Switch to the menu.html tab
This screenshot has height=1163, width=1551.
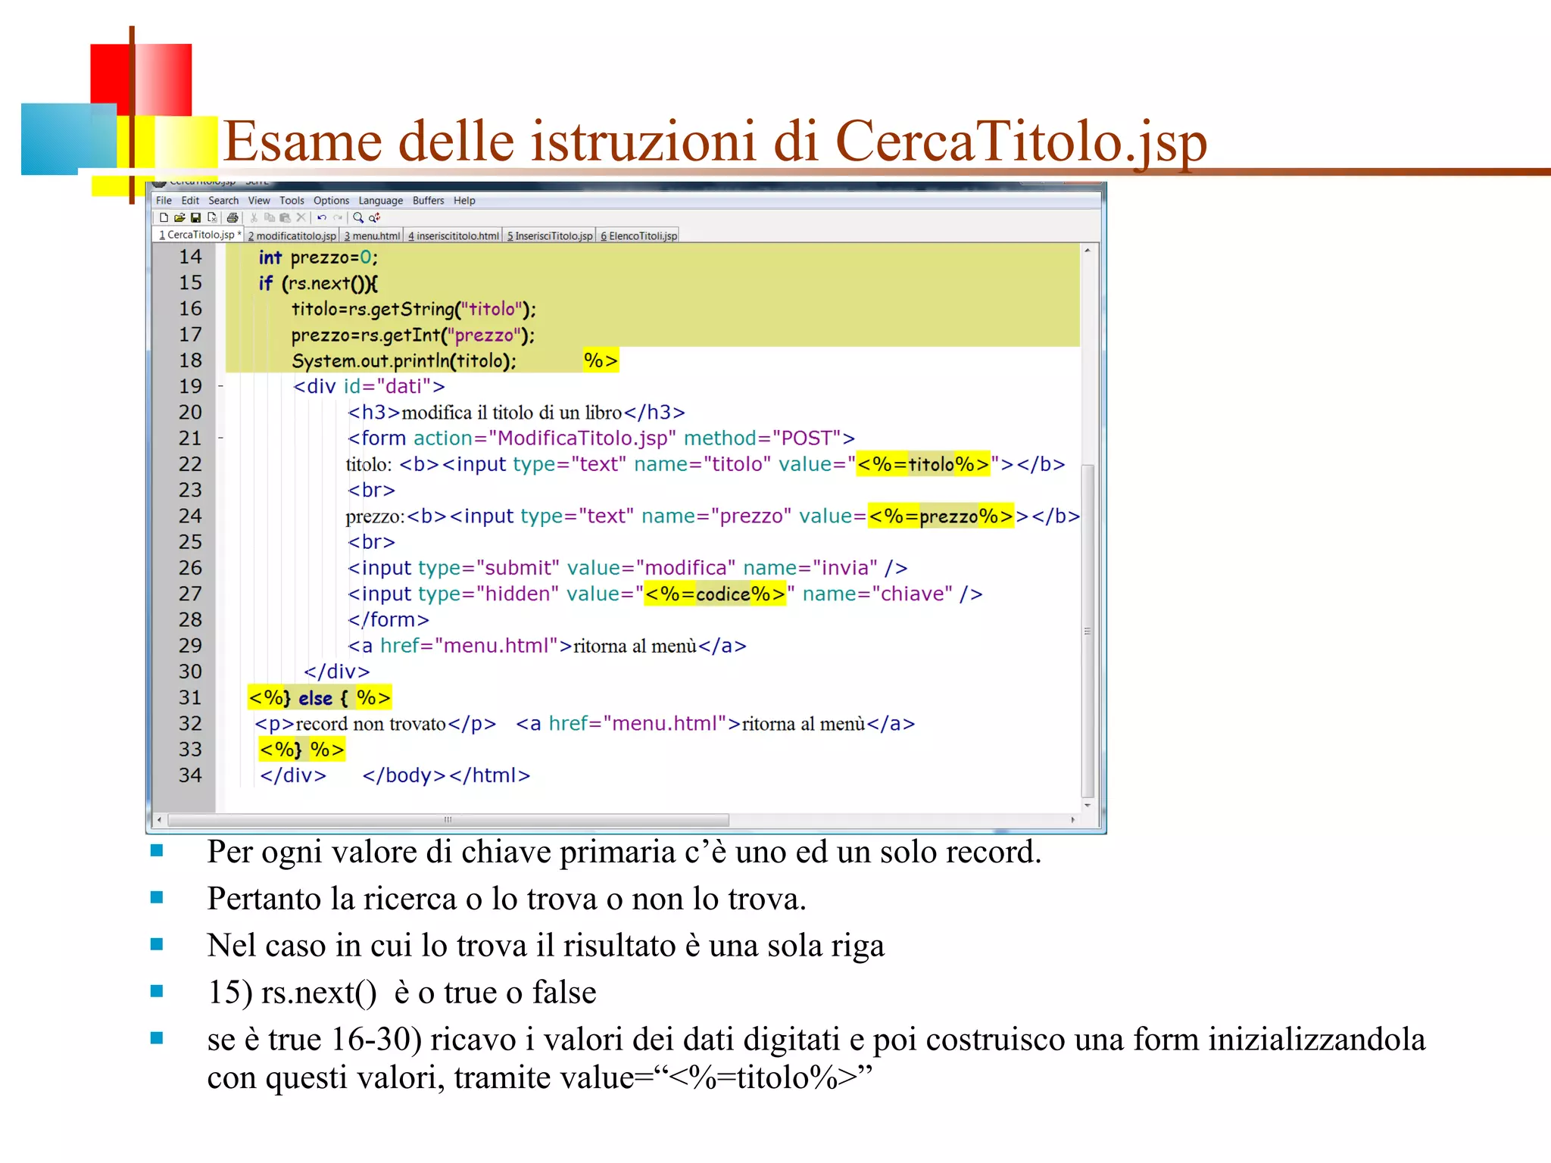[371, 235]
